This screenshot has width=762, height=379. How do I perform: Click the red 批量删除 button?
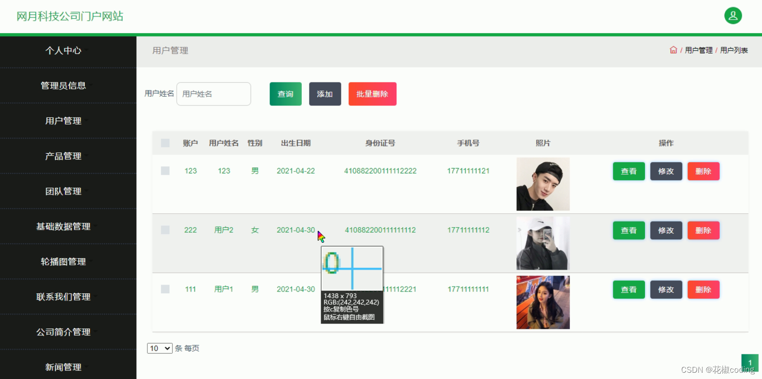point(372,94)
